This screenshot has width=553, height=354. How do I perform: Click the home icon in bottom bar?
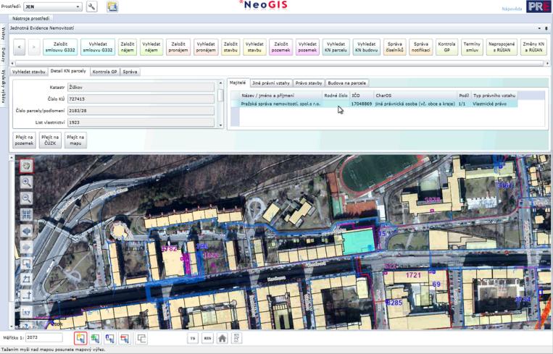(x=223, y=339)
